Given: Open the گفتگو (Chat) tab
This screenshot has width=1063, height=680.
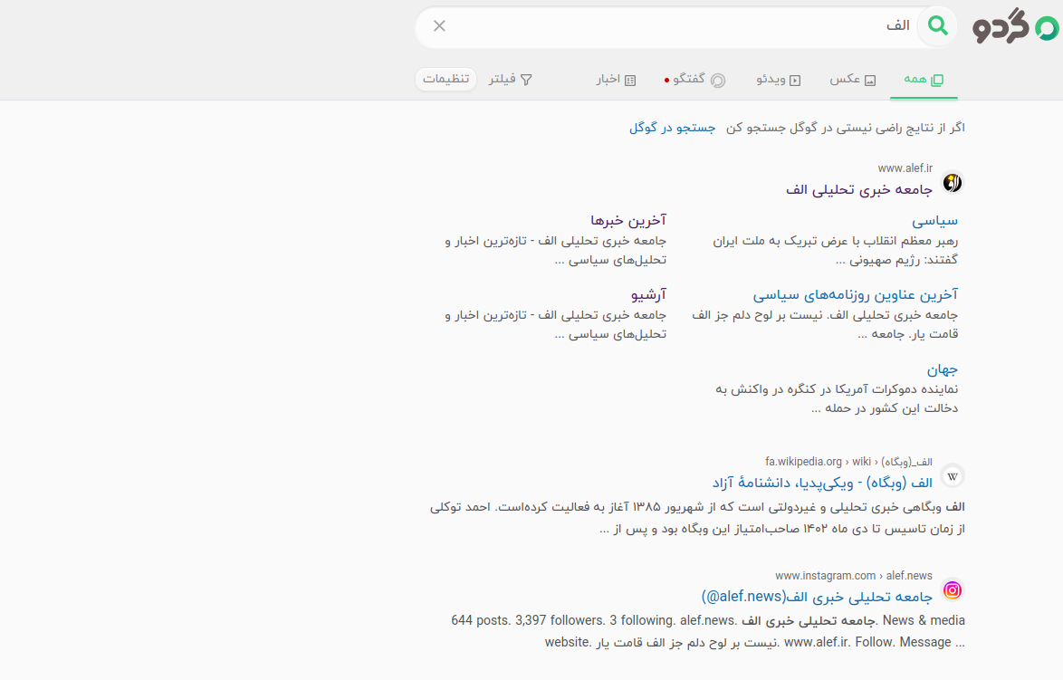Looking at the screenshot, I should tap(695, 80).
